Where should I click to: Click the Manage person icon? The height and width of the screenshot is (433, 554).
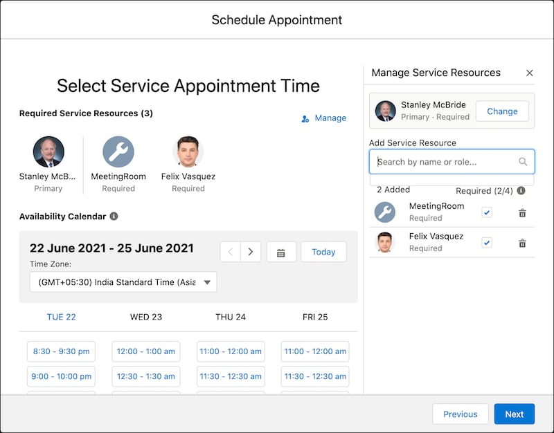point(305,119)
